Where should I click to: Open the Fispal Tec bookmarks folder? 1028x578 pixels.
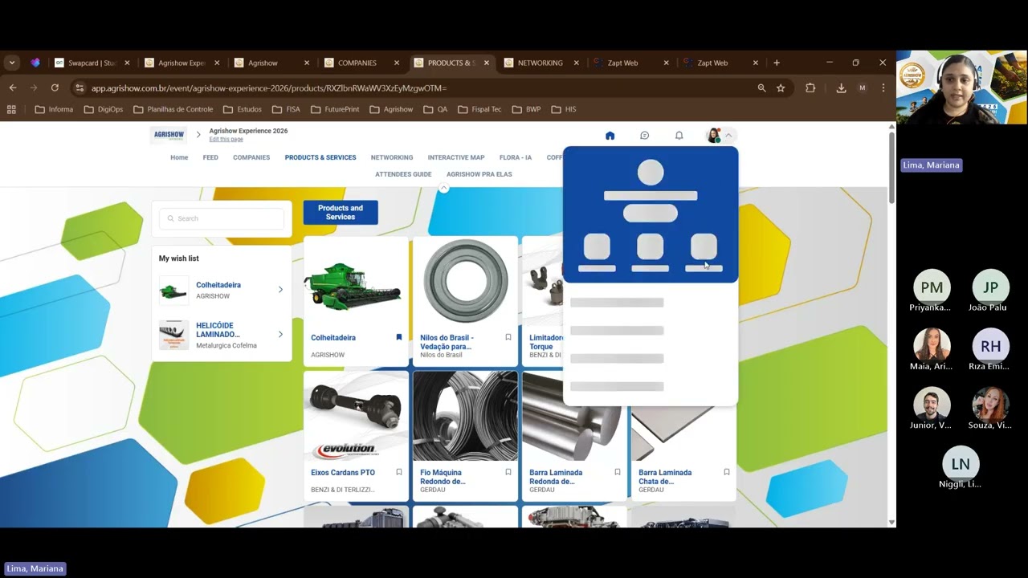tap(479, 109)
